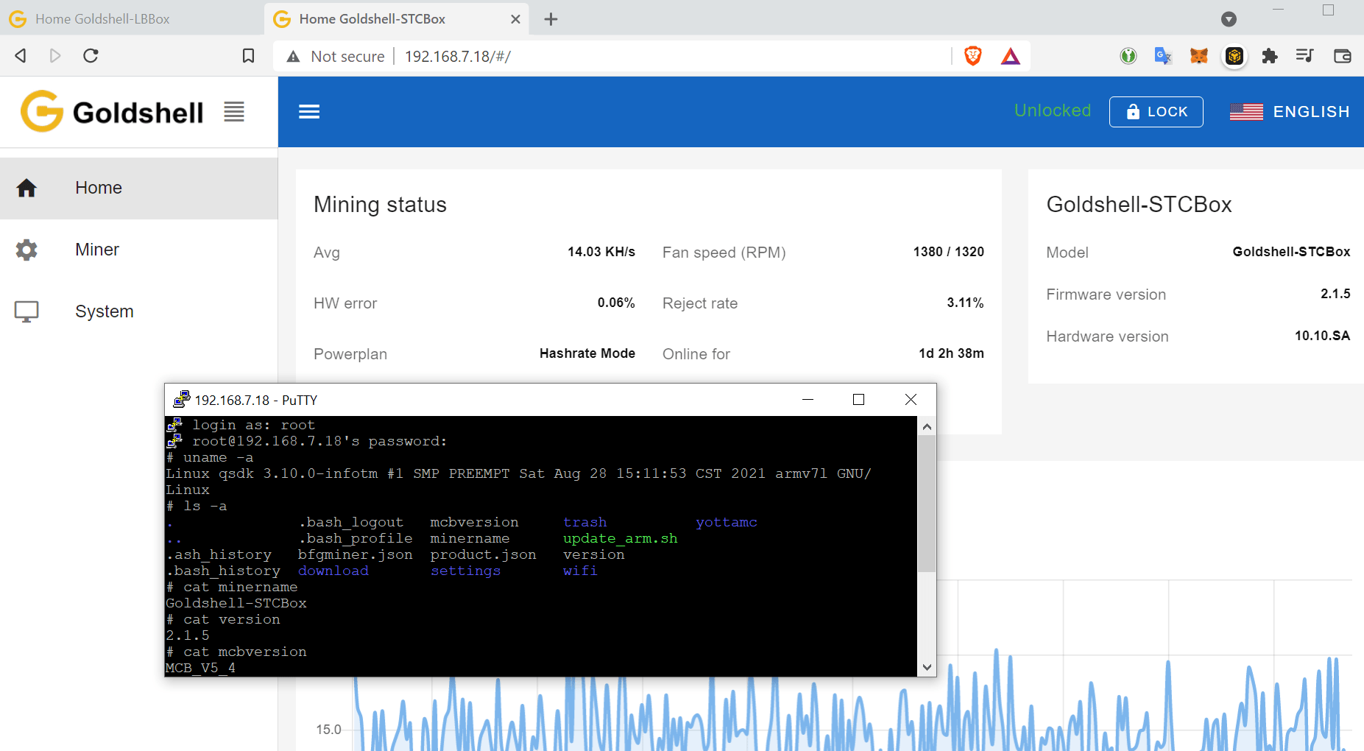Click product.json in the PuTTY listing
Image resolution: width=1364 pixels, height=751 pixels.
pyautogui.click(x=483, y=554)
